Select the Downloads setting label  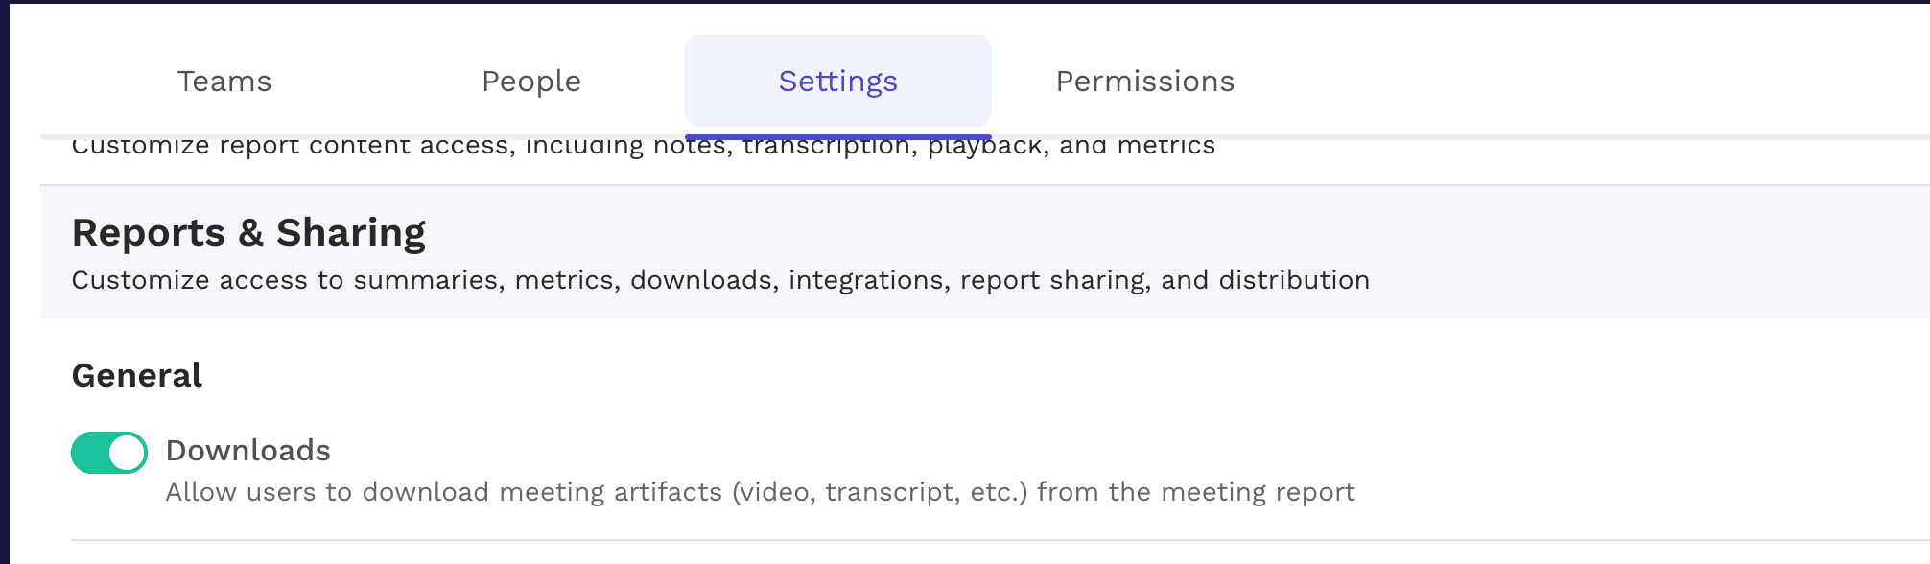pos(248,450)
